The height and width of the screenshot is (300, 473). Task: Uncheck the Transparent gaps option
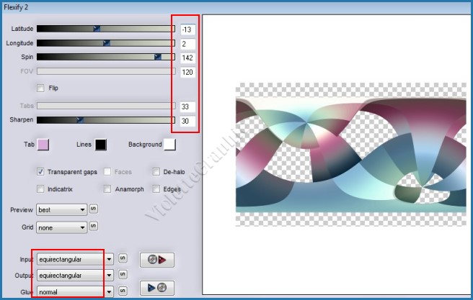click(41, 173)
